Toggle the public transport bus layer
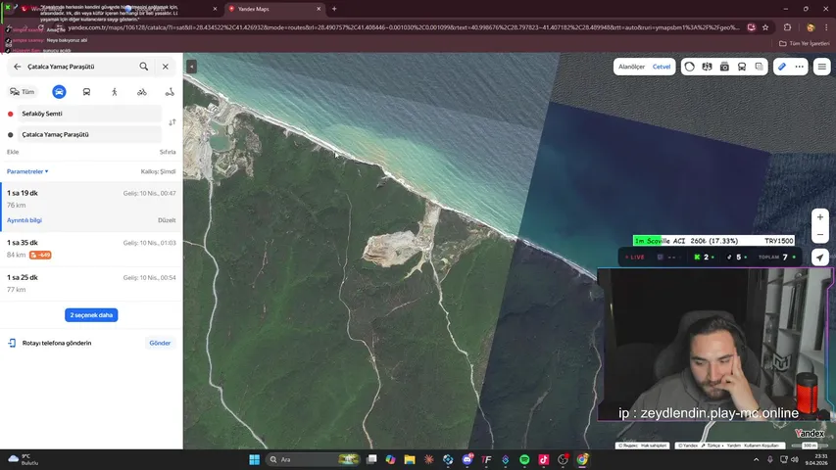The height and width of the screenshot is (470, 836). (x=742, y=67)
